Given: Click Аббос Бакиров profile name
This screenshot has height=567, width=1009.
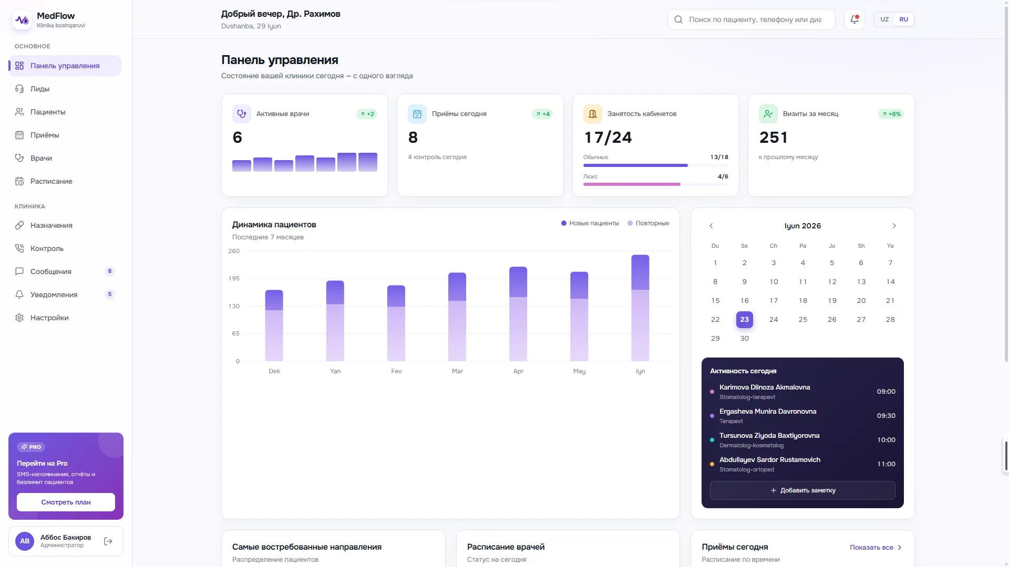Looking at the screenshot, I should 66,537.
